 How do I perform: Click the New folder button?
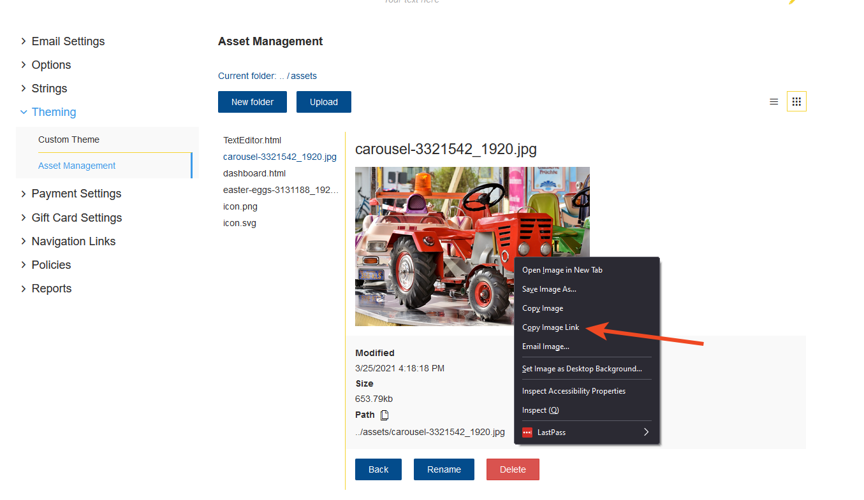(x=253, y=102)
